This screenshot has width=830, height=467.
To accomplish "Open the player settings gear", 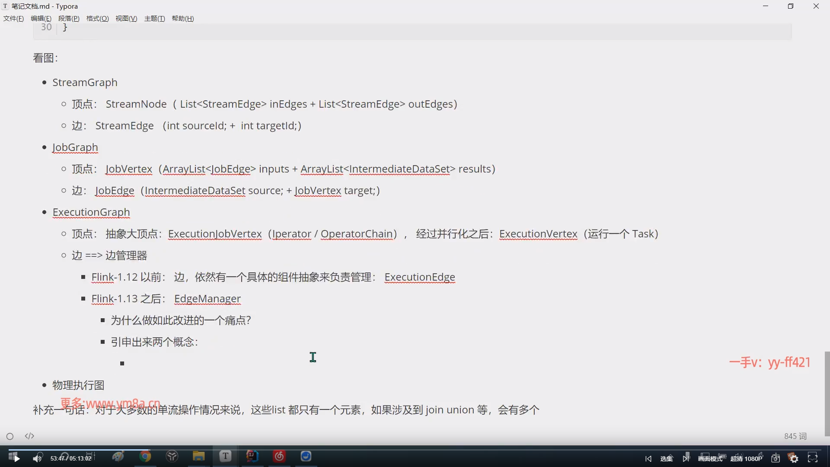I will point(794,458).
